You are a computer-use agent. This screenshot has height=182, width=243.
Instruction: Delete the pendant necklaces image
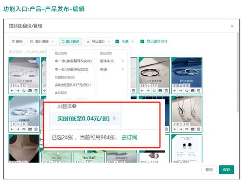tap(199, 129)
